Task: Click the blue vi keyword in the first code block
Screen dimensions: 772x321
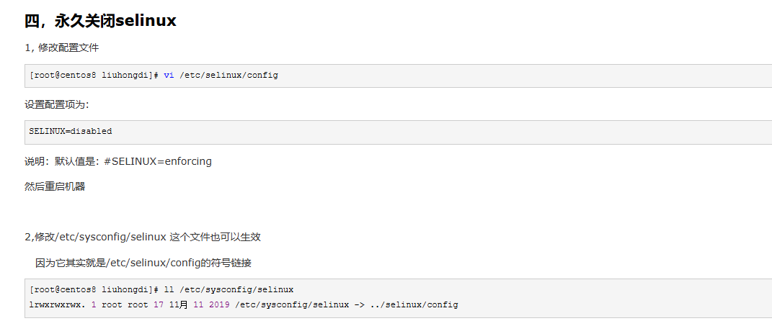Action: (x=169, y=75)
